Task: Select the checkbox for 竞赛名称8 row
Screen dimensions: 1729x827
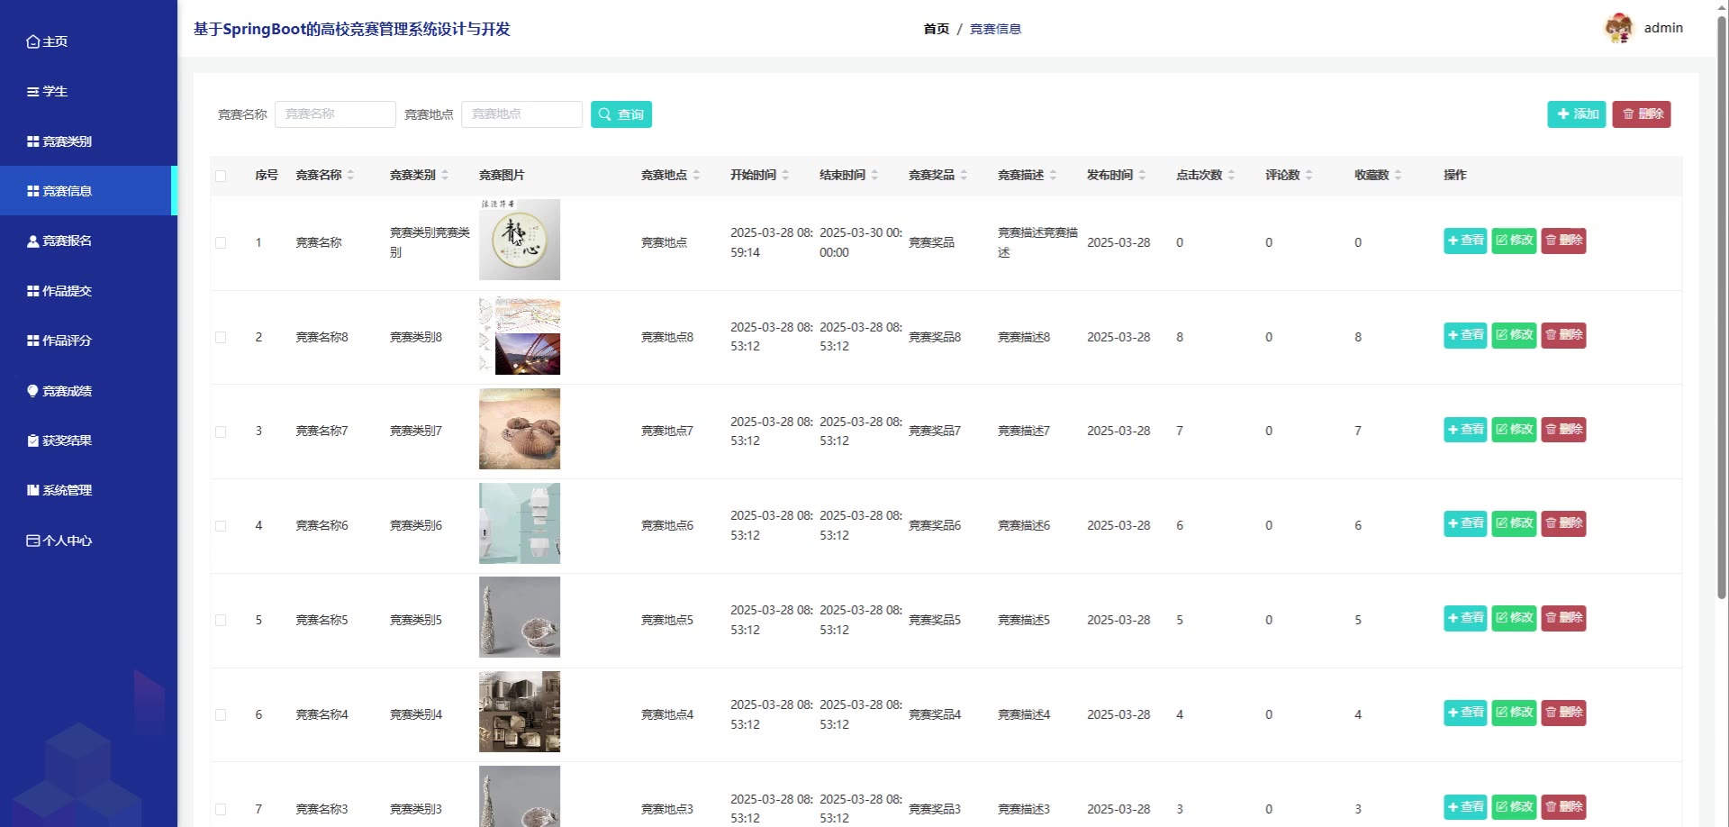Action: (221, 338)
